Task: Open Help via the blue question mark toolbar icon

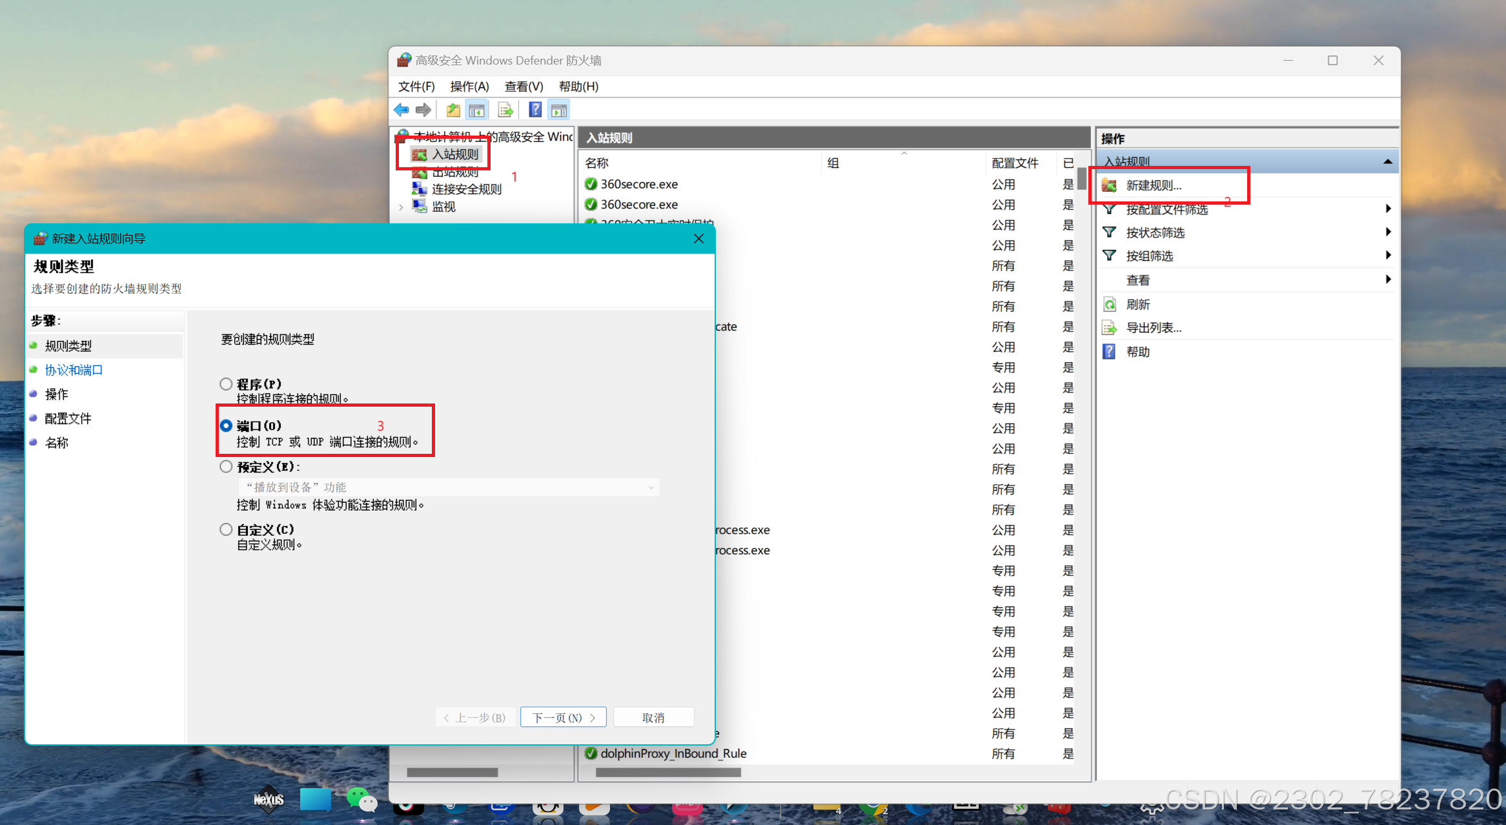Action: pyautogui.click(x=535, y=109)
